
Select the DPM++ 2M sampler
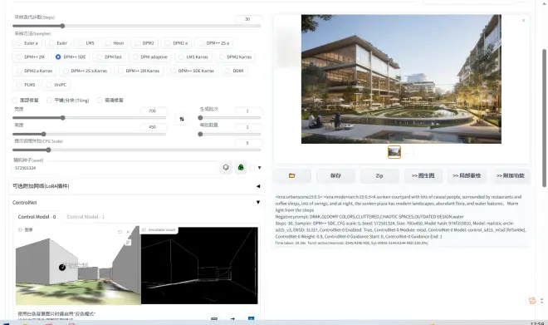pos(31,57)
